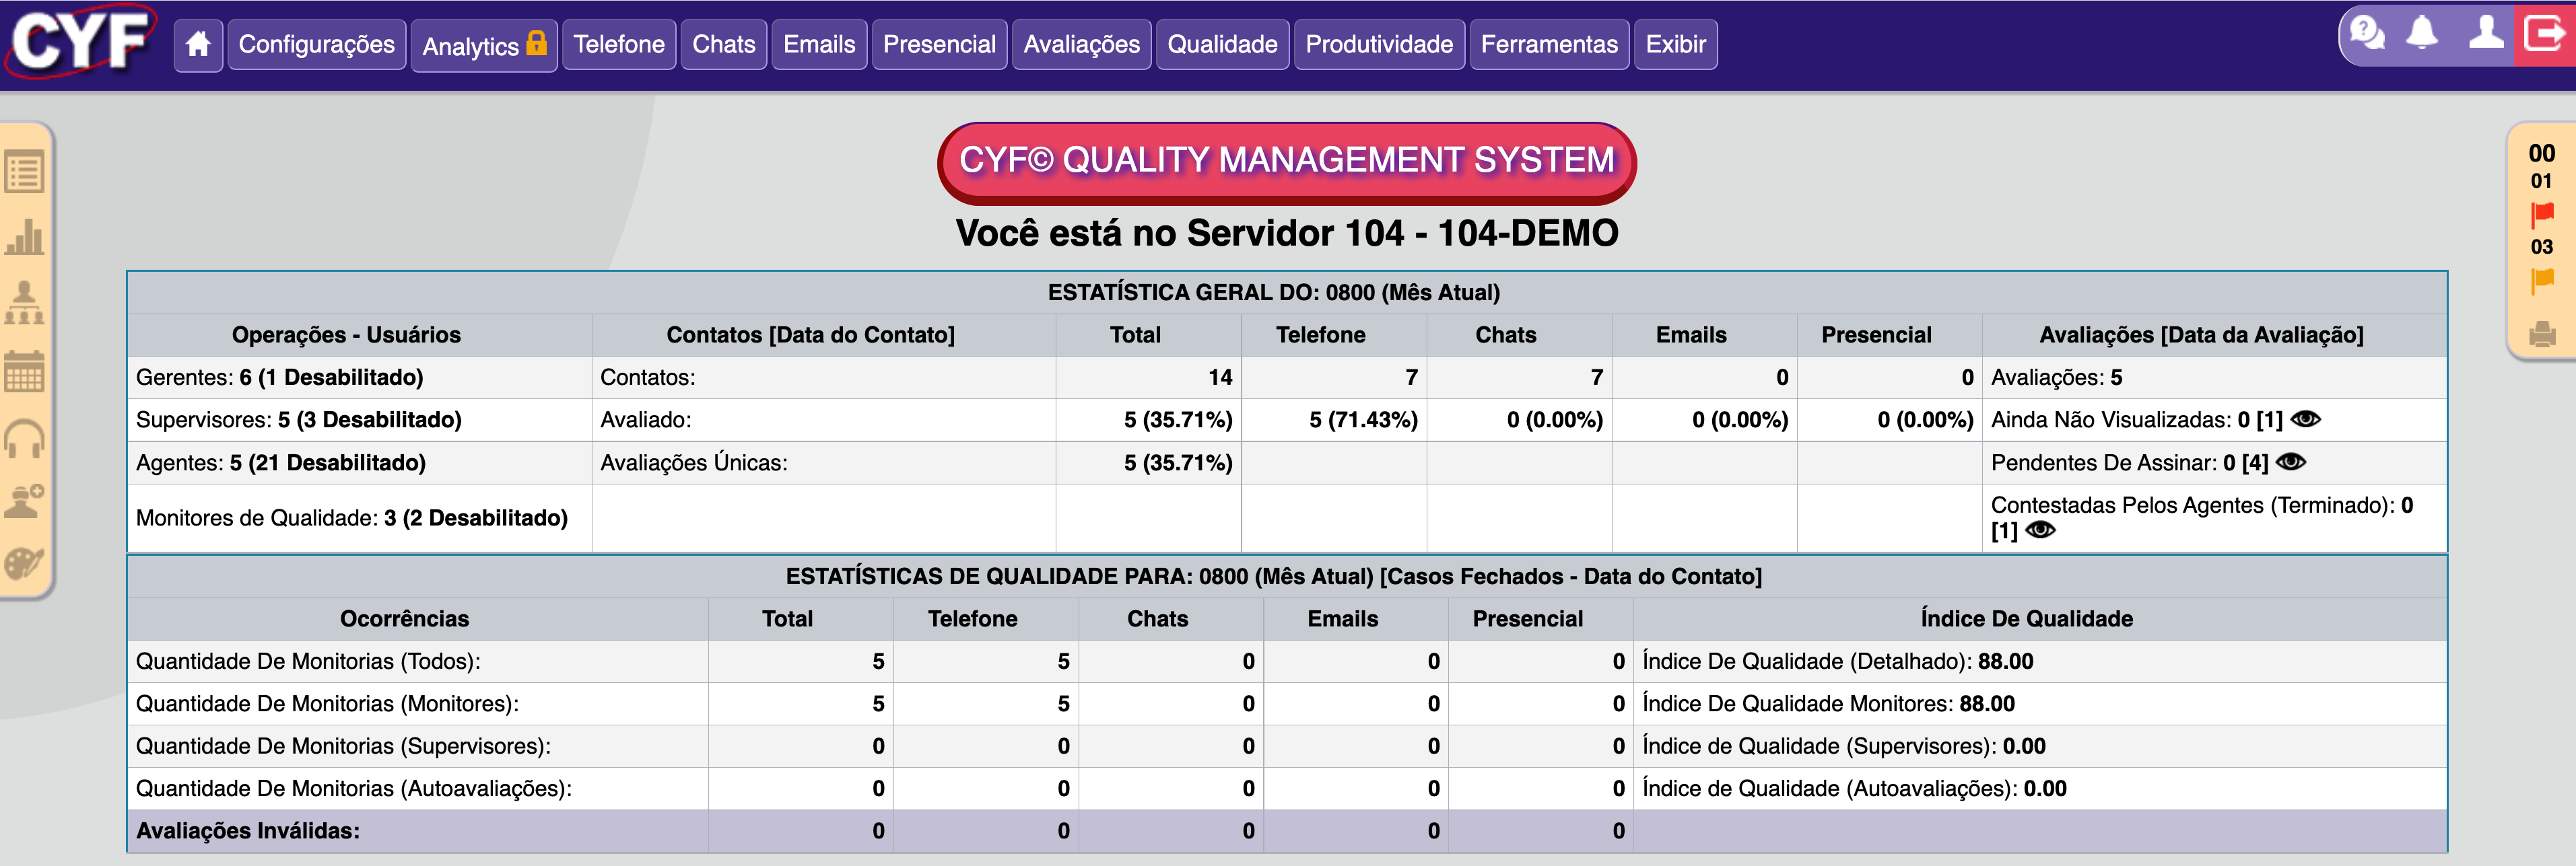Viewport: 2576px width, 866px height.
Task: Click the CYF logo
Action: [x=82, y=41]
